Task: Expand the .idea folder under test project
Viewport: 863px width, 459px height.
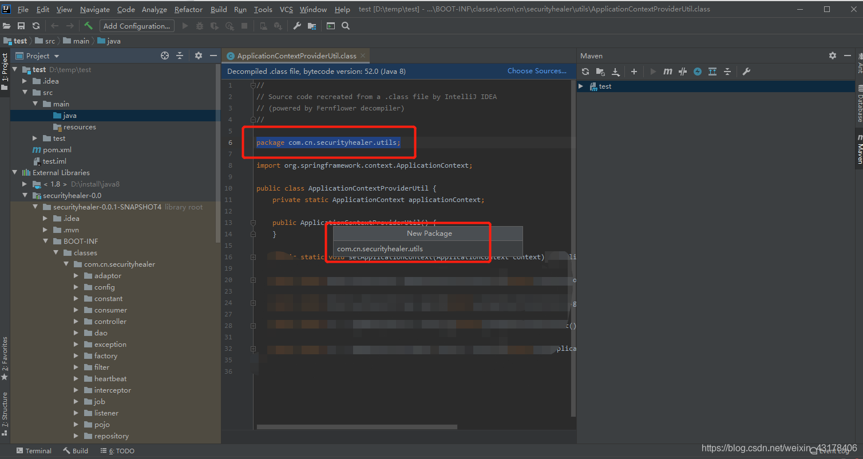Action: [x=25, y=81]
